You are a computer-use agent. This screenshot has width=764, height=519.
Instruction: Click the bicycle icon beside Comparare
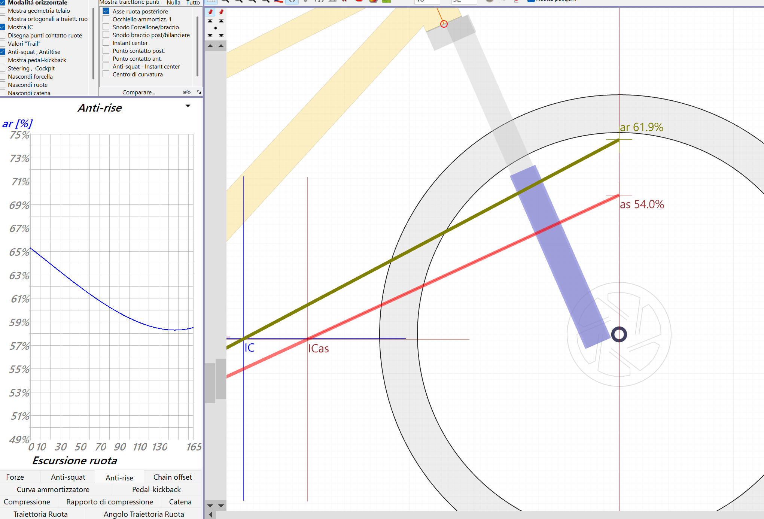(x=187, y=92)
